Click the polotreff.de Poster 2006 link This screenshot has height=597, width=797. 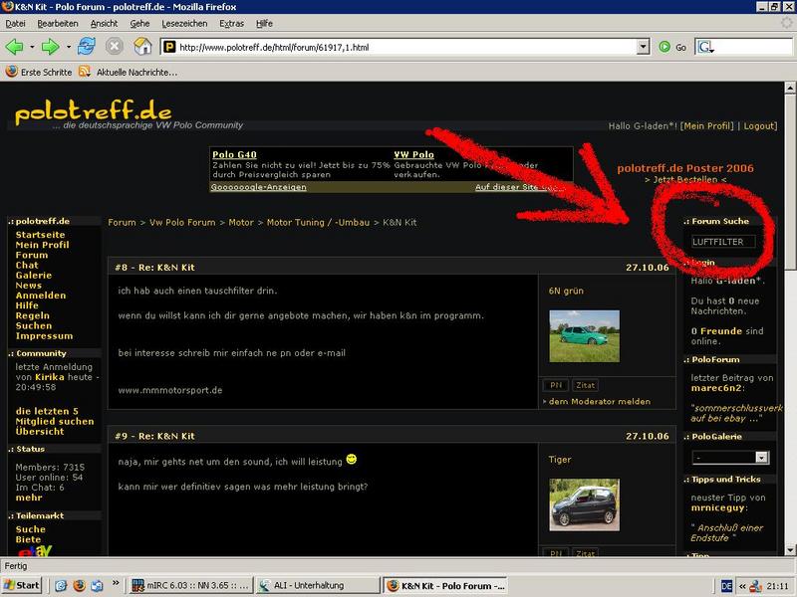point(685,168)
